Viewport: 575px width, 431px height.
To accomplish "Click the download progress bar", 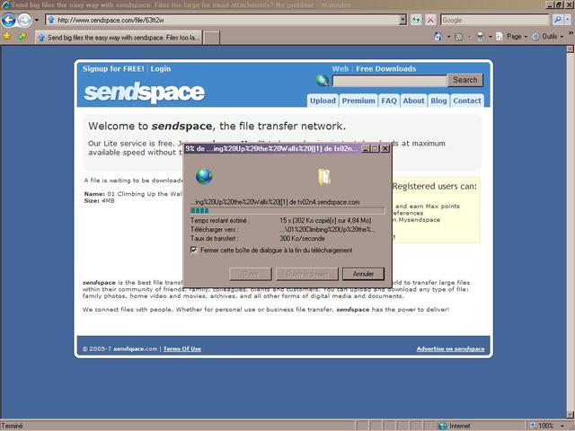I will [287, 211].
